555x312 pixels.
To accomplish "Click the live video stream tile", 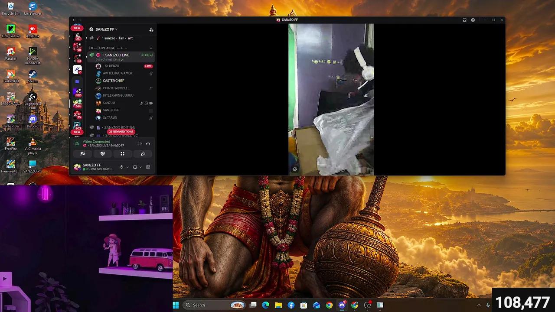I will point(331,99).
